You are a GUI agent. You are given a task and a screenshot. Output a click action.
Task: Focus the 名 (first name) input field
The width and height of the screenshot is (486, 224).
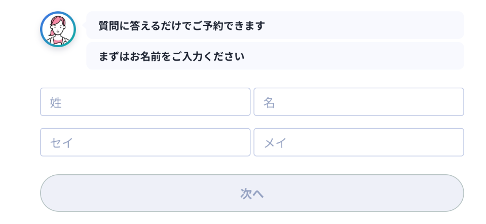[x=358, y=102]
